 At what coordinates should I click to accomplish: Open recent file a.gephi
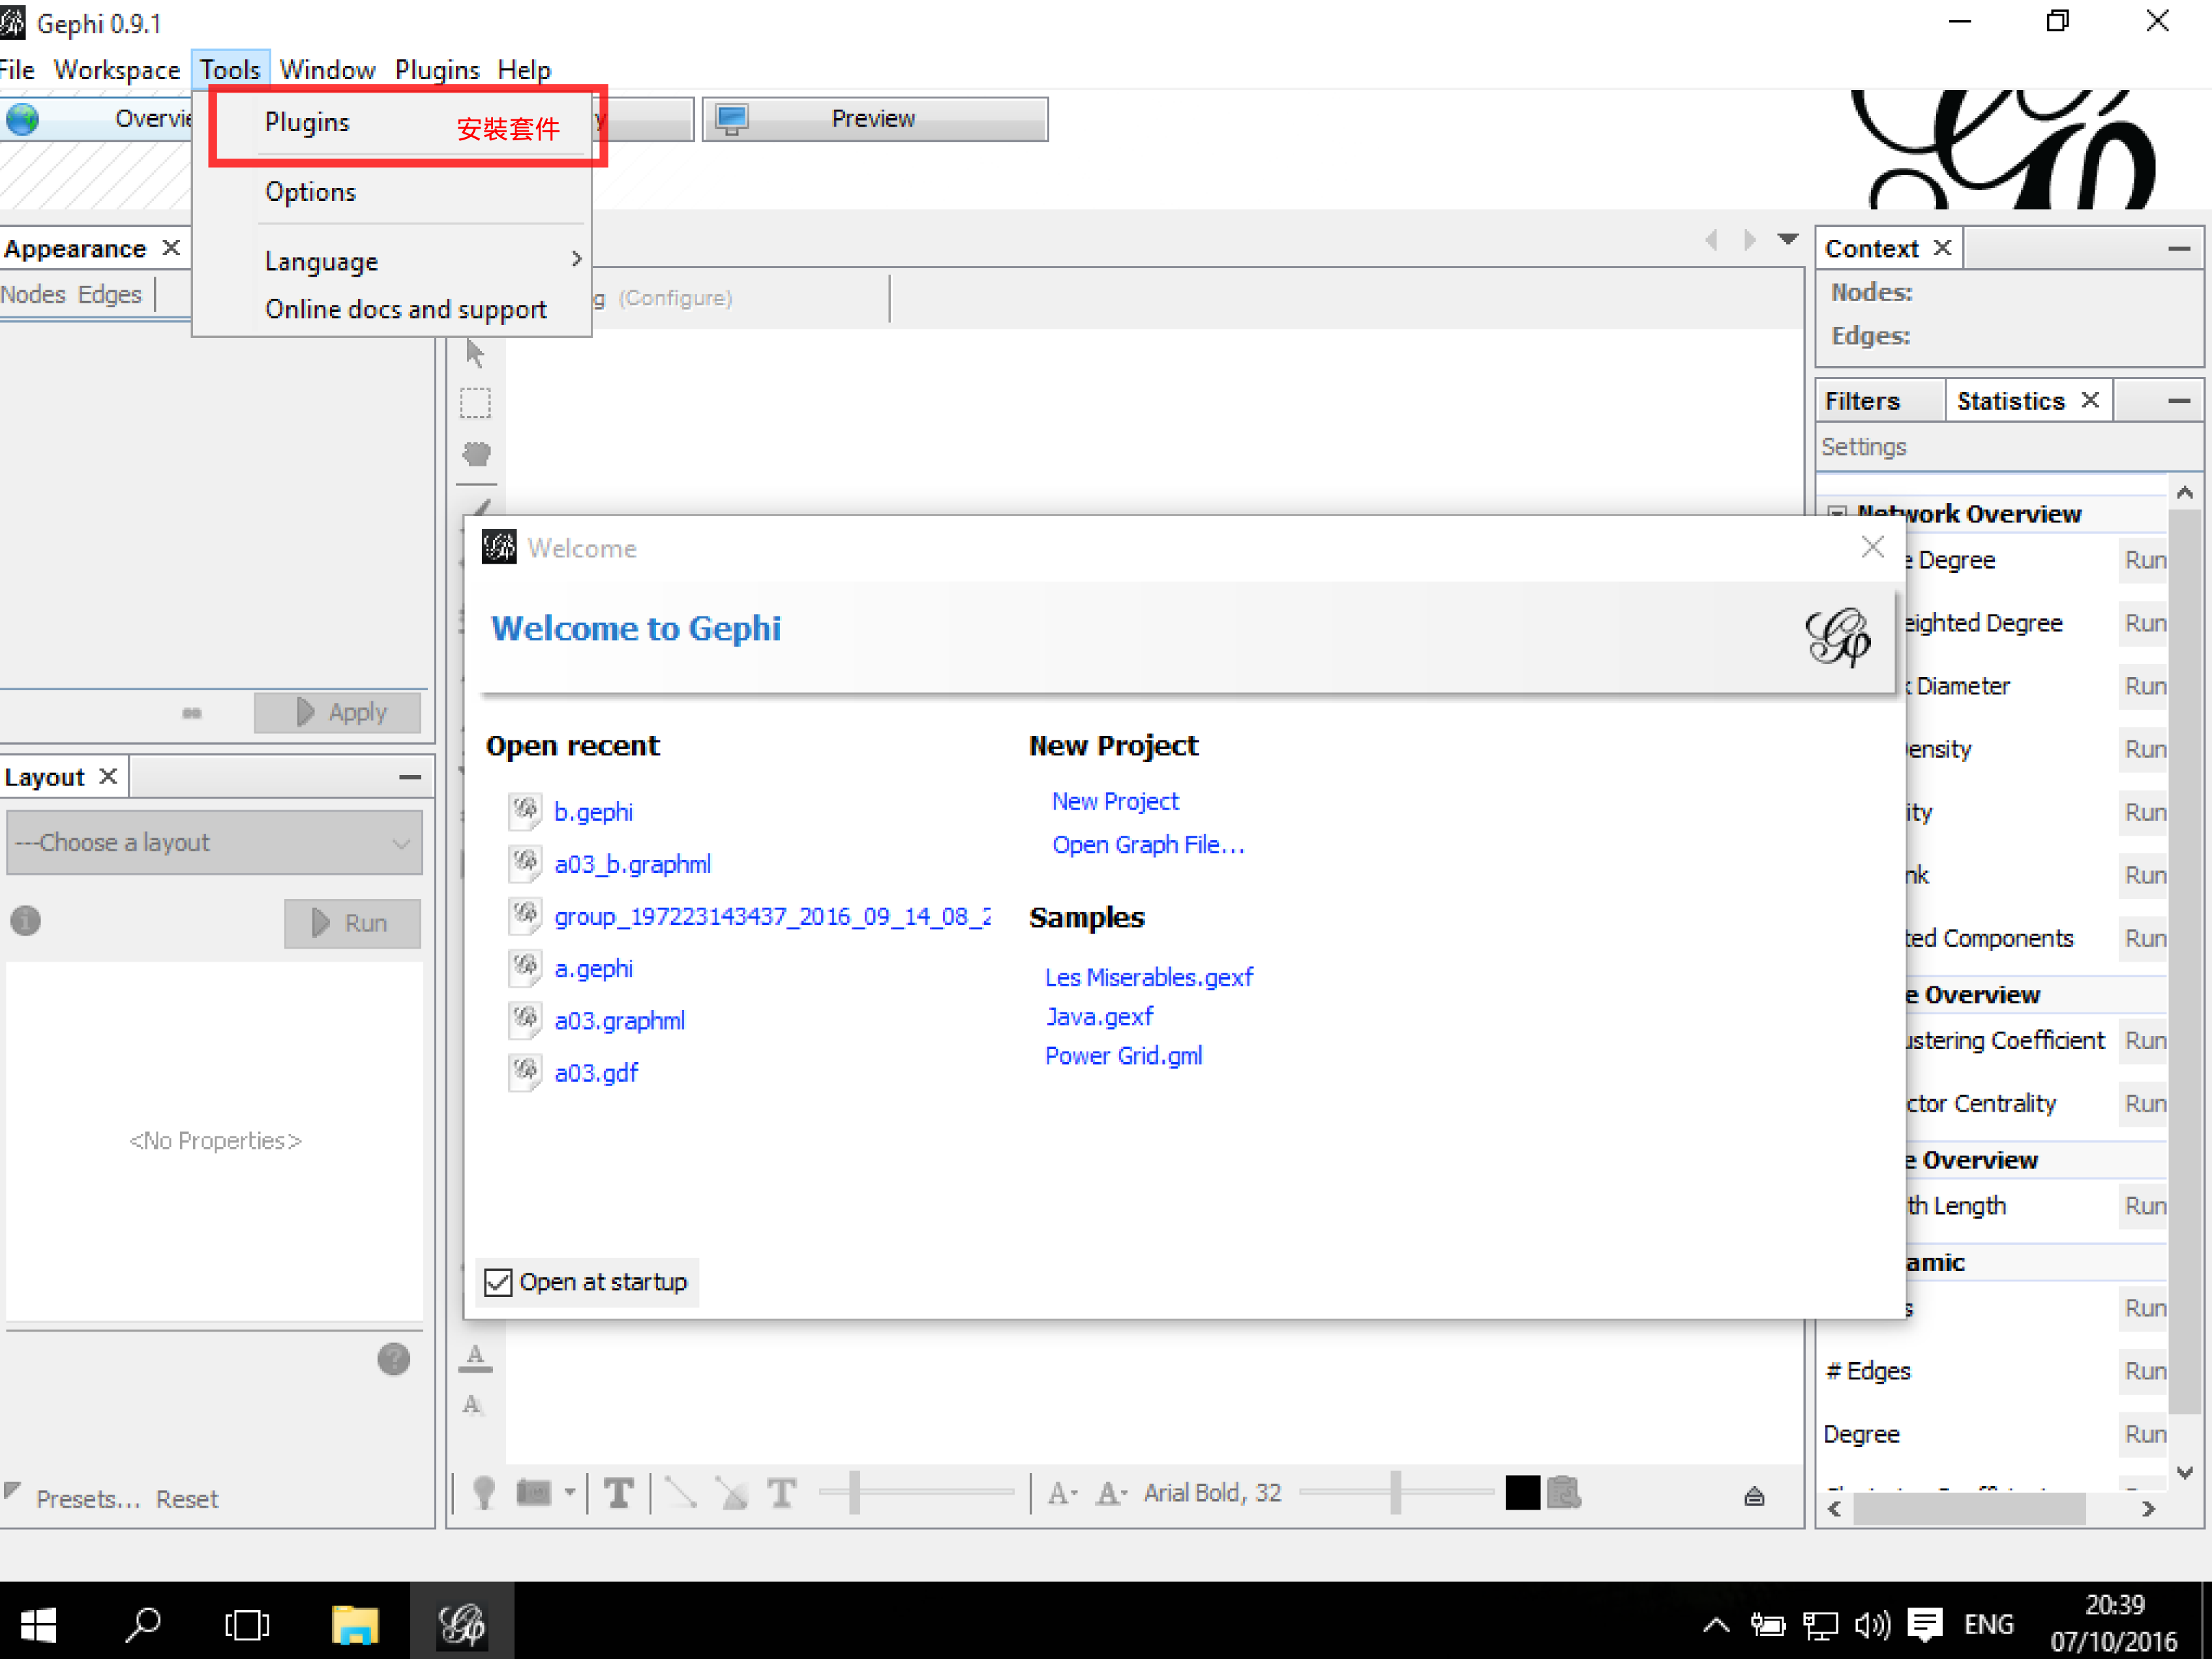593,969
